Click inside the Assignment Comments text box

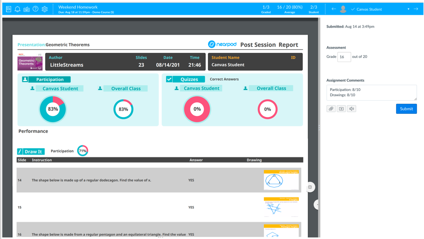[x=371, y=92]
